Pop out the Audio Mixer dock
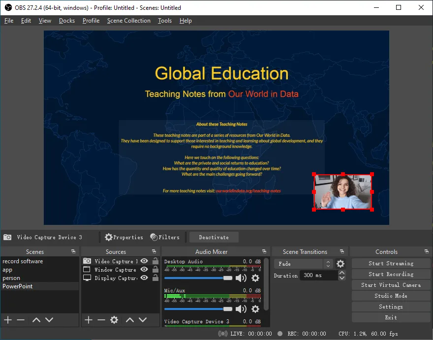The image size is (433, 340). click(x=264, y=251)
